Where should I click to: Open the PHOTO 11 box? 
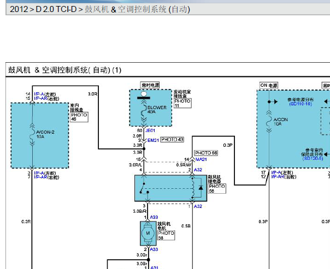pos(182,103)
